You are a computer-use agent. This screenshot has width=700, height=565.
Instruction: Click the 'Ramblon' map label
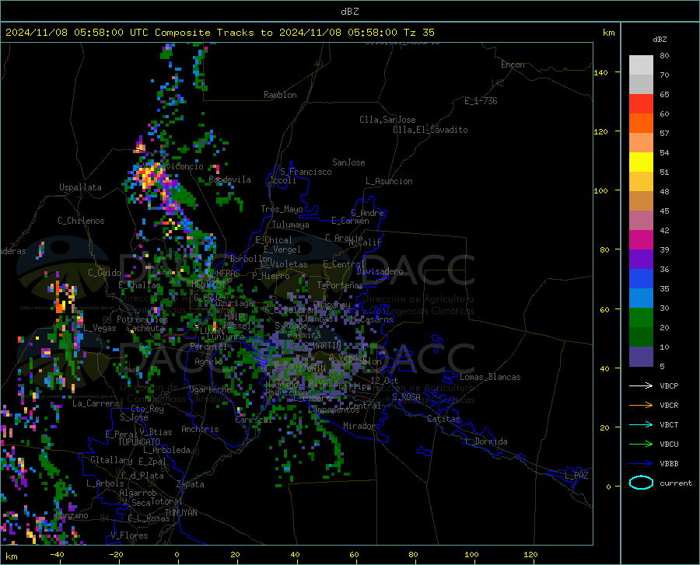click(x=280, y=95)
